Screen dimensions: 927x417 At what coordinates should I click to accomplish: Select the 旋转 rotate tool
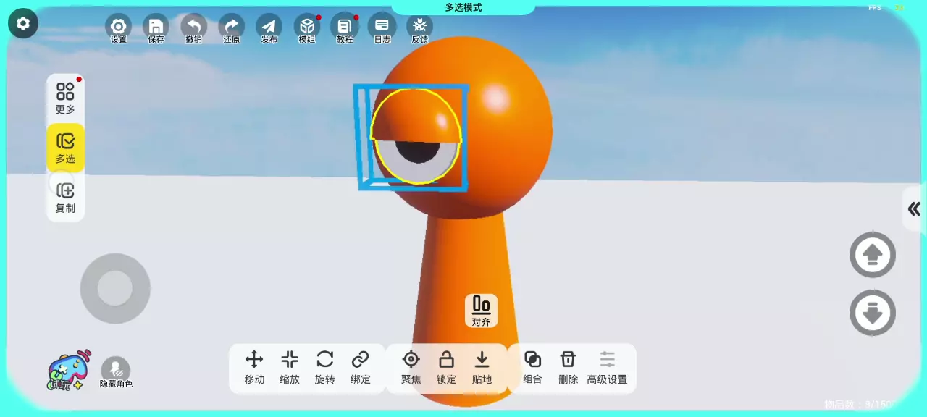coord(325,367)
